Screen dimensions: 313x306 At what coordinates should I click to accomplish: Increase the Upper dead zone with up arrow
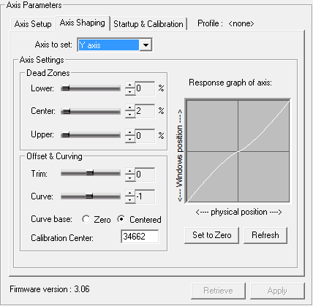tap(130, 133)
